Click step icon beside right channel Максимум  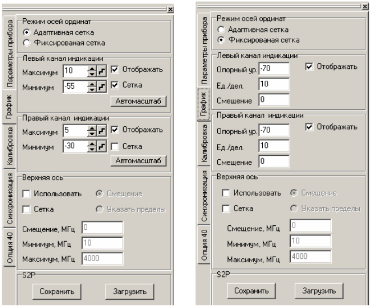point(101,131)
